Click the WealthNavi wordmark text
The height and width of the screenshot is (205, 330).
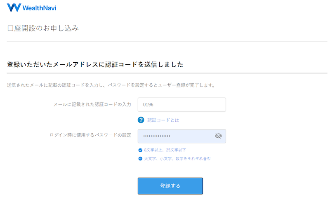[x=39, y=8]
